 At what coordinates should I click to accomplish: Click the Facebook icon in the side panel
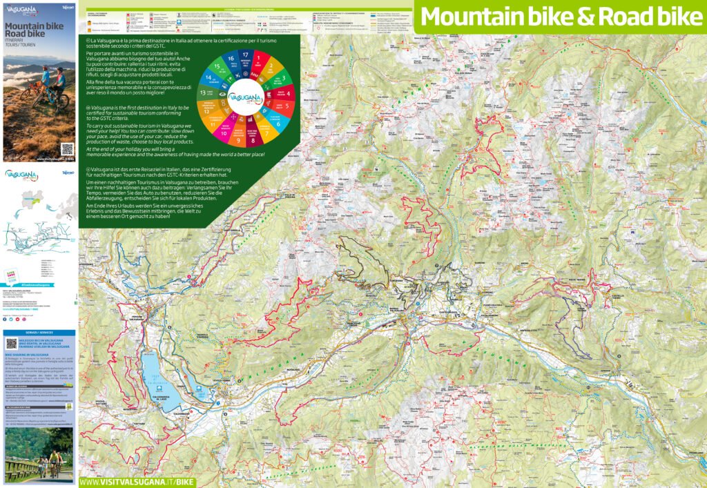point(5,319)
